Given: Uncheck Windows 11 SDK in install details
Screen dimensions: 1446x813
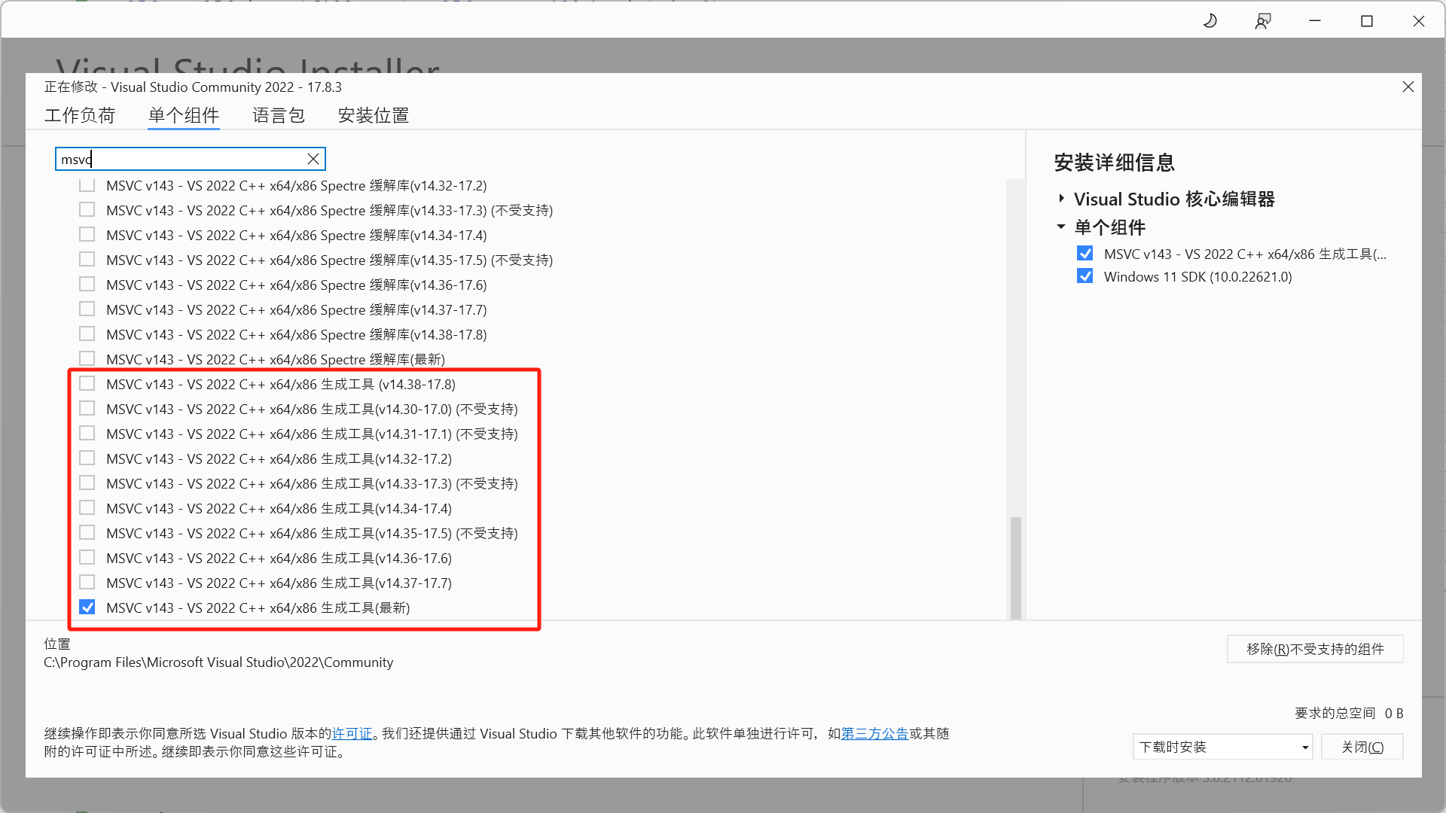Looking at the screenshot, I should point(1084,276).
